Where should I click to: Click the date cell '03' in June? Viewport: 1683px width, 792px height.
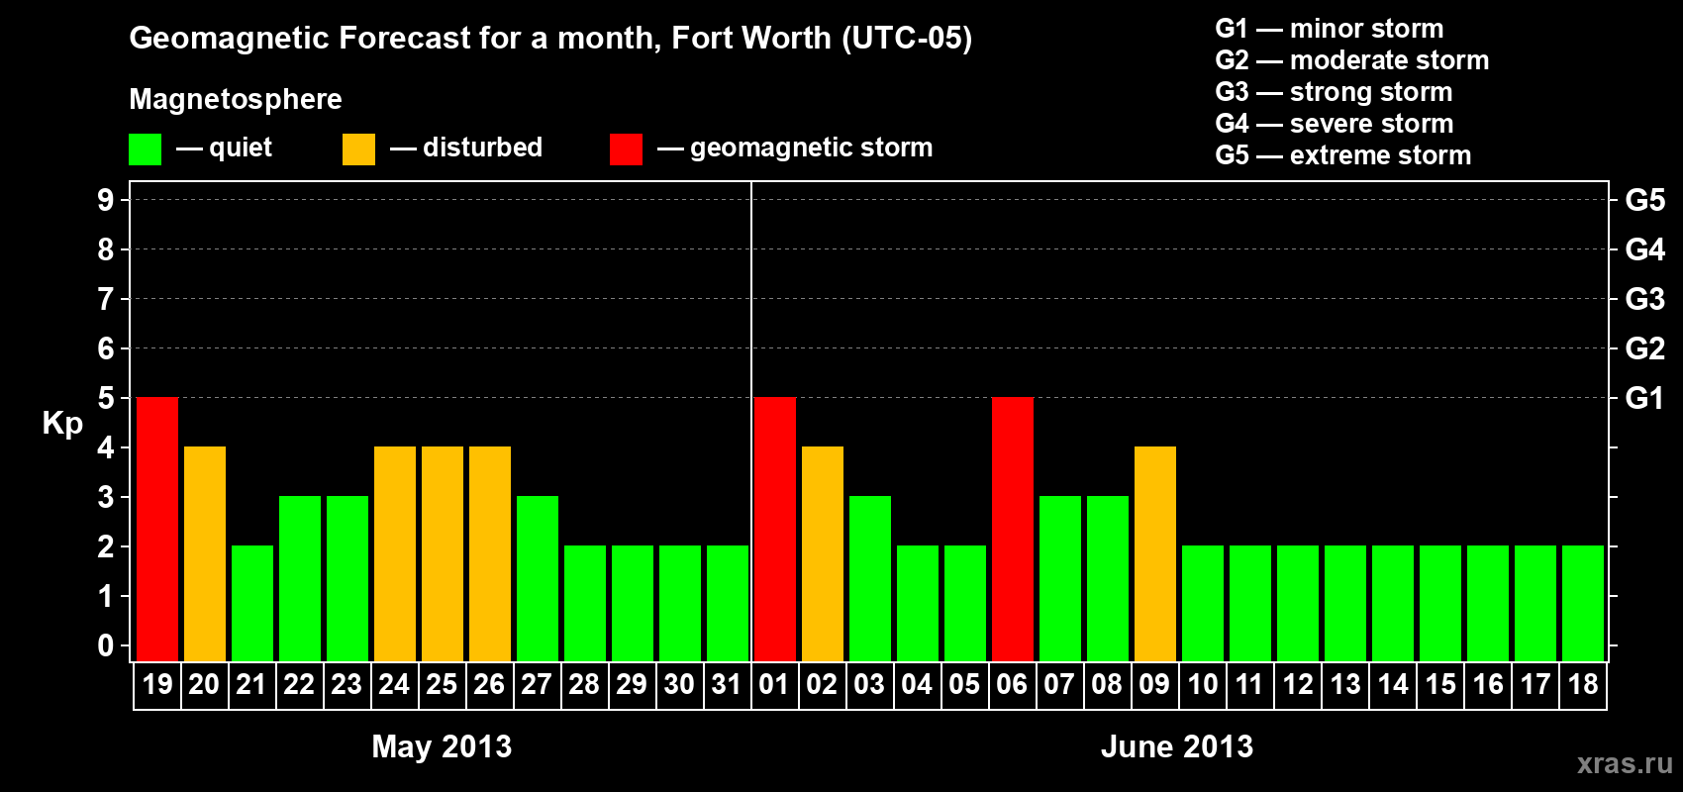click(869, 685)
